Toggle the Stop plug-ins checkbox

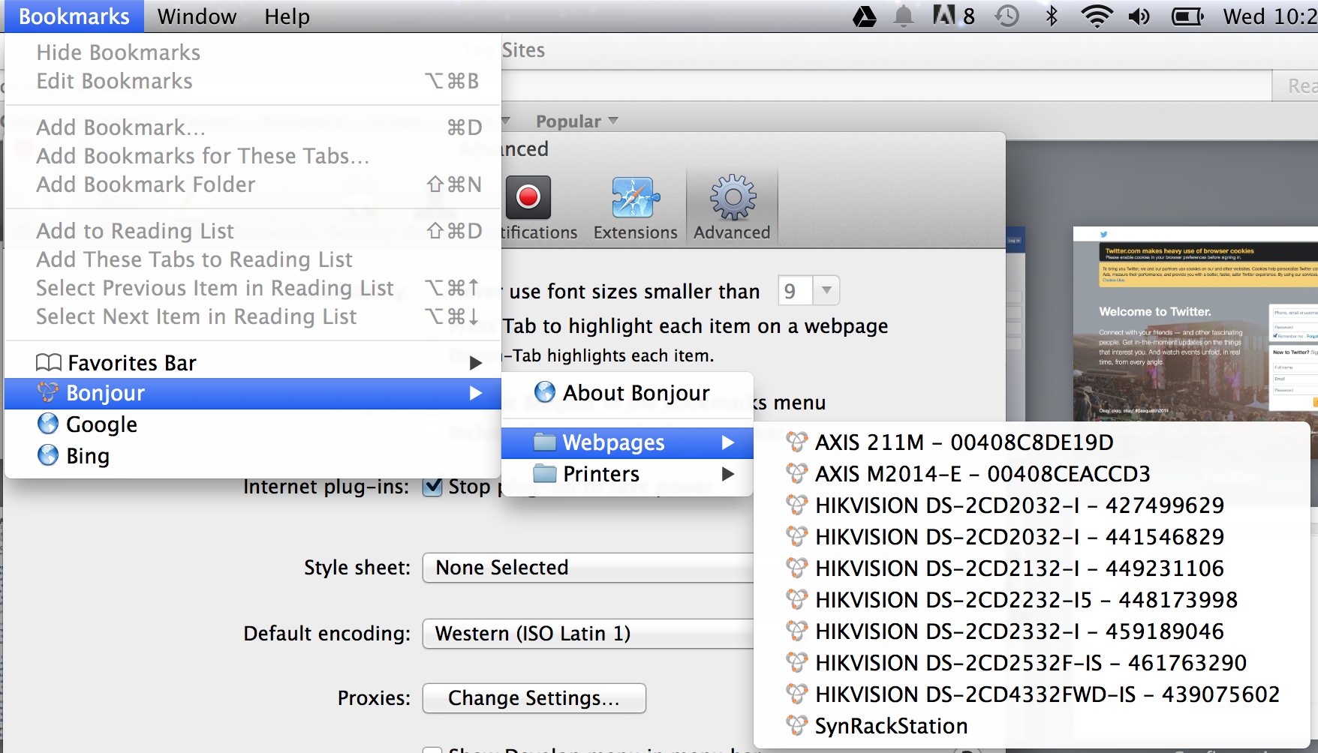point(432,487)
